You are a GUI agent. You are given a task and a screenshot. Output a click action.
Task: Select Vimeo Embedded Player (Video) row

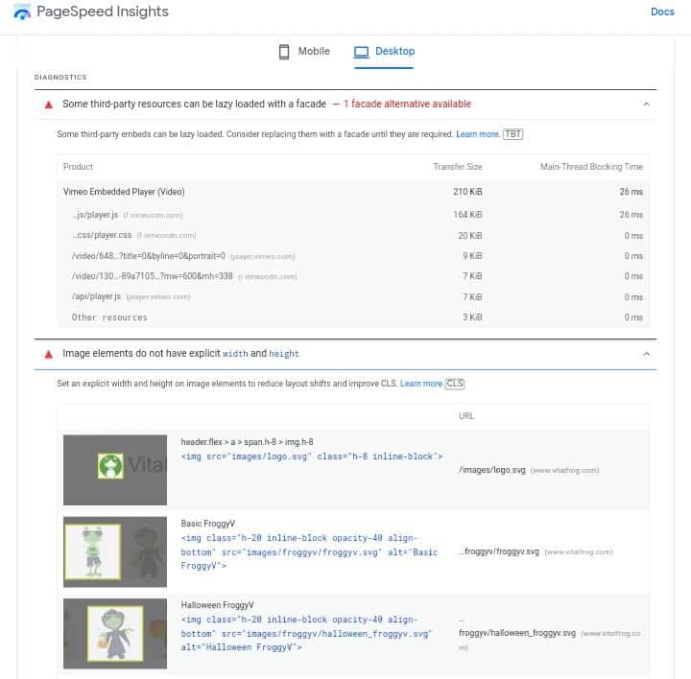pyautogui.click(x=352, y=192)
